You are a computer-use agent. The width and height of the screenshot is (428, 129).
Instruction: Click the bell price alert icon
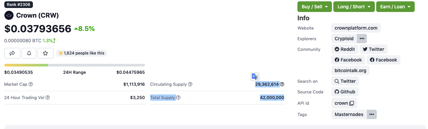click(x=29, y=53)
